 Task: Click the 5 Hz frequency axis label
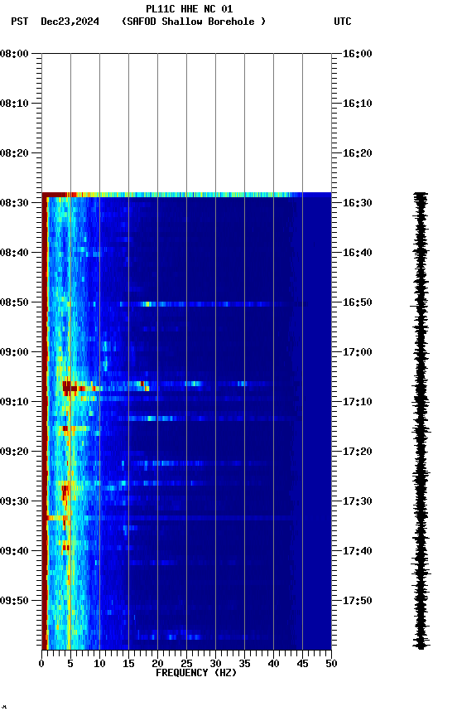[x=70, y=664]
